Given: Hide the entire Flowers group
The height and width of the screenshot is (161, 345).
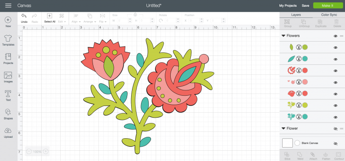Looking at the screenshot, I should click(x=335, y=36).
